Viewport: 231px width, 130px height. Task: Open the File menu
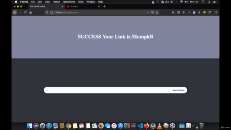click(x=33, y=2)
